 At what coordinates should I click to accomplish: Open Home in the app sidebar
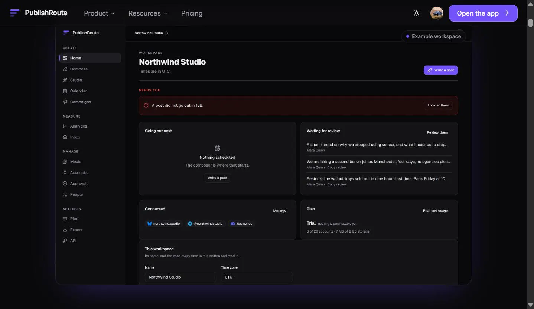[x=90, y=58]
